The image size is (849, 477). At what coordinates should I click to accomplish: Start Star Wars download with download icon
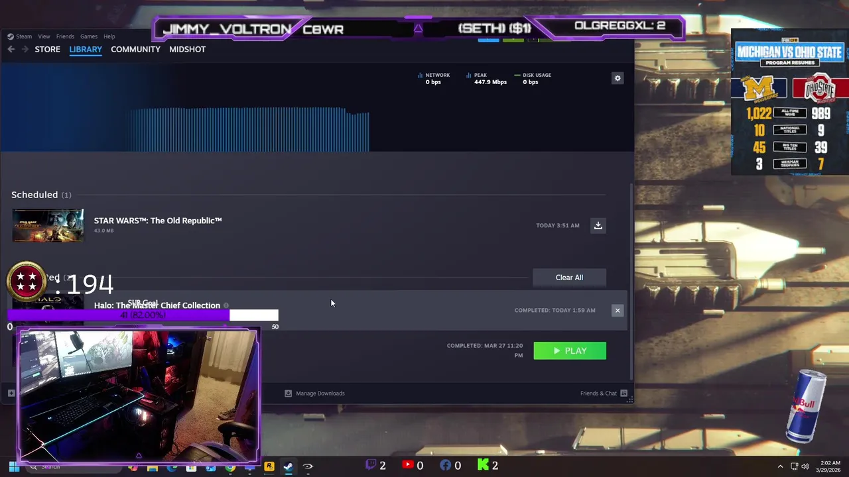[598, 225]
